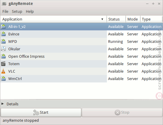
Task: Click the anyRemote stopped status text
Action: coord(21,121)
